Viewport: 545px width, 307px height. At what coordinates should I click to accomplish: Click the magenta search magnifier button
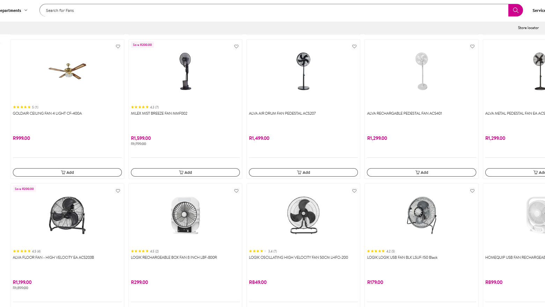point(515,10)
